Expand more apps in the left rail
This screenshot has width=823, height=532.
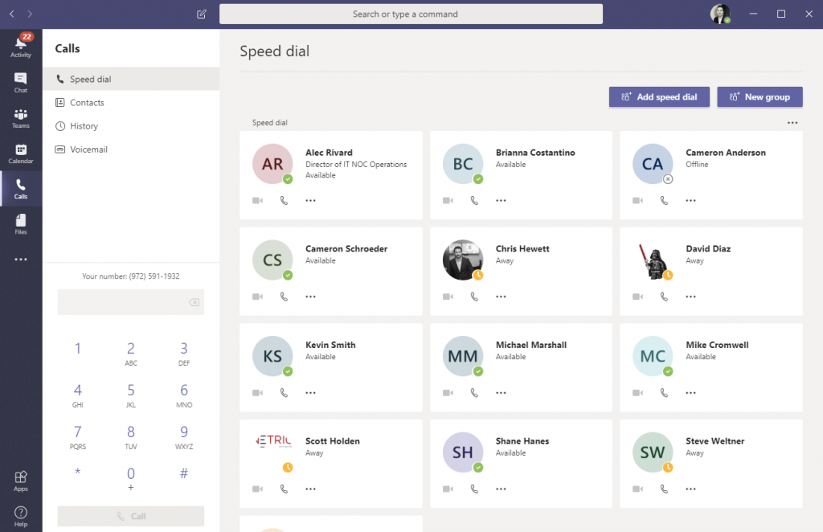pyautogui.click(x=20, y=259)
